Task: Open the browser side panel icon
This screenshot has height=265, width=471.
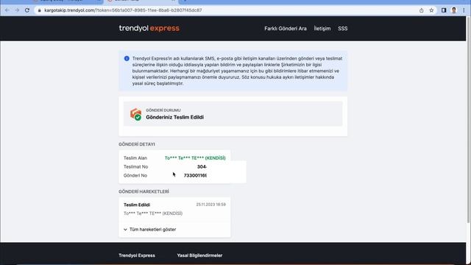Action: [444, 10]
